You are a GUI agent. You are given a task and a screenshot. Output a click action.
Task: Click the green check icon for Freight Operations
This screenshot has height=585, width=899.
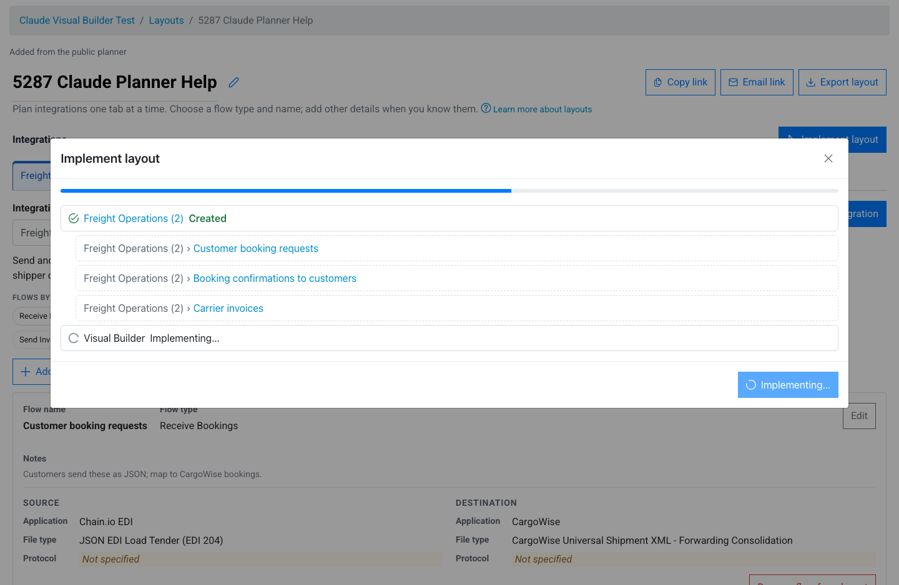coord(74,218)
